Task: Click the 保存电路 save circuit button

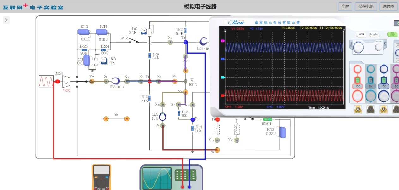Action: 366,6
